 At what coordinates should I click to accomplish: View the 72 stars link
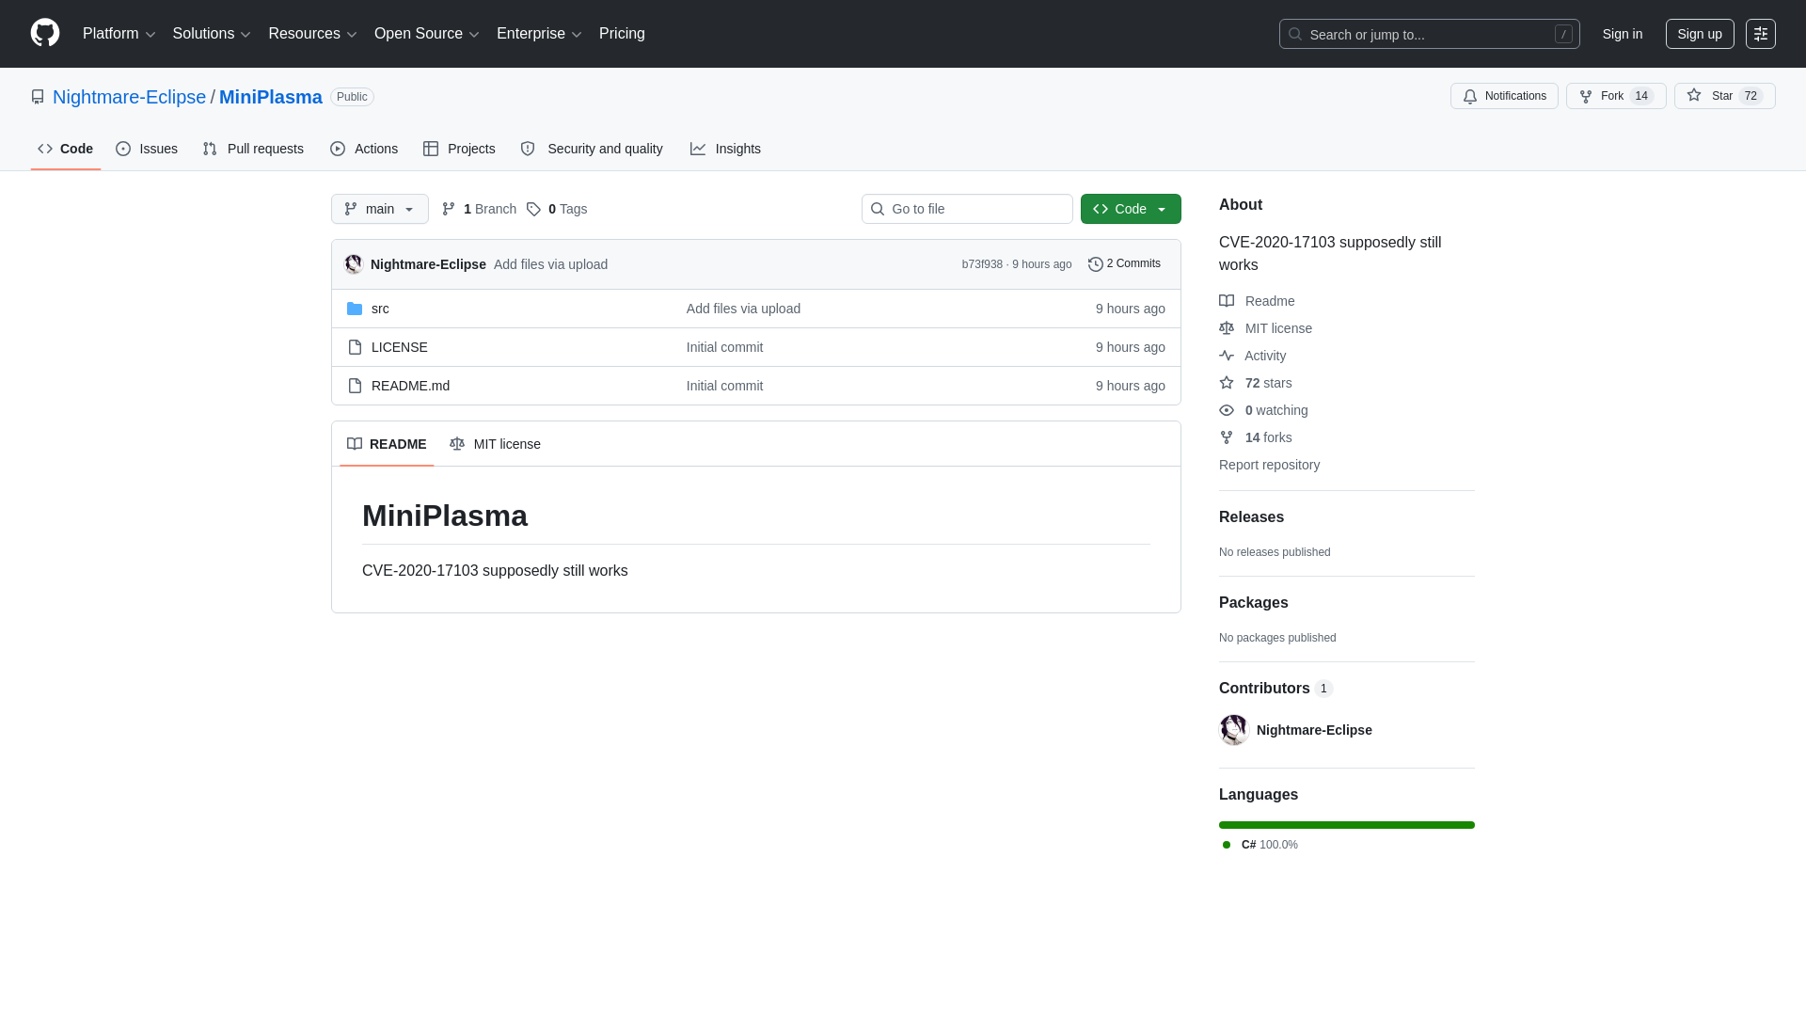tap(1256, 383)
